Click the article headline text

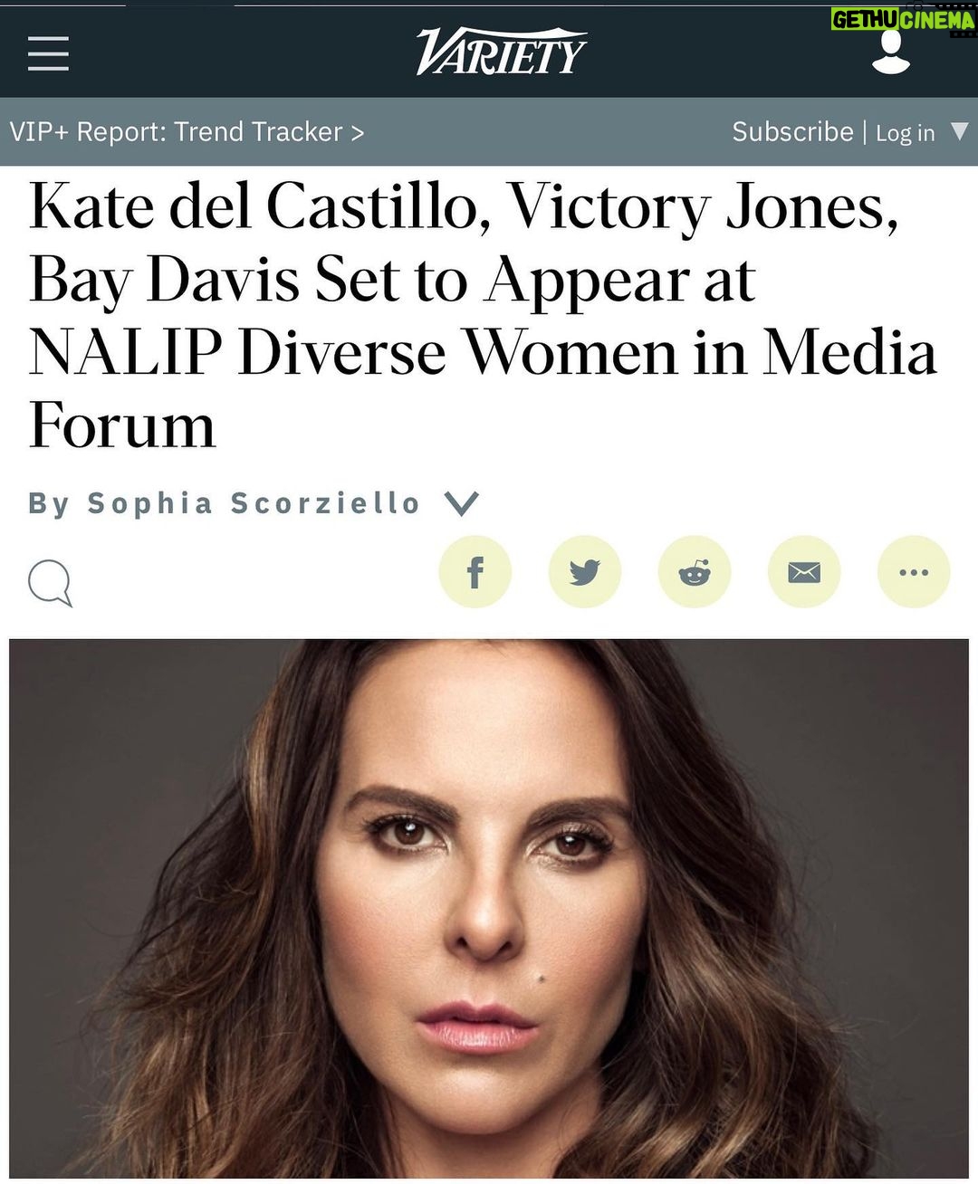(x=483, y=316)
